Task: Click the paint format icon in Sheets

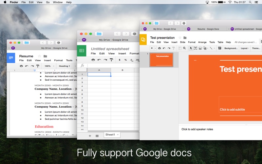Action: (111, 60)
